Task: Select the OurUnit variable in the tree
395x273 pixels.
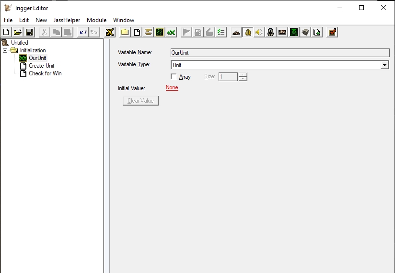Action: [x=37, y=58]
